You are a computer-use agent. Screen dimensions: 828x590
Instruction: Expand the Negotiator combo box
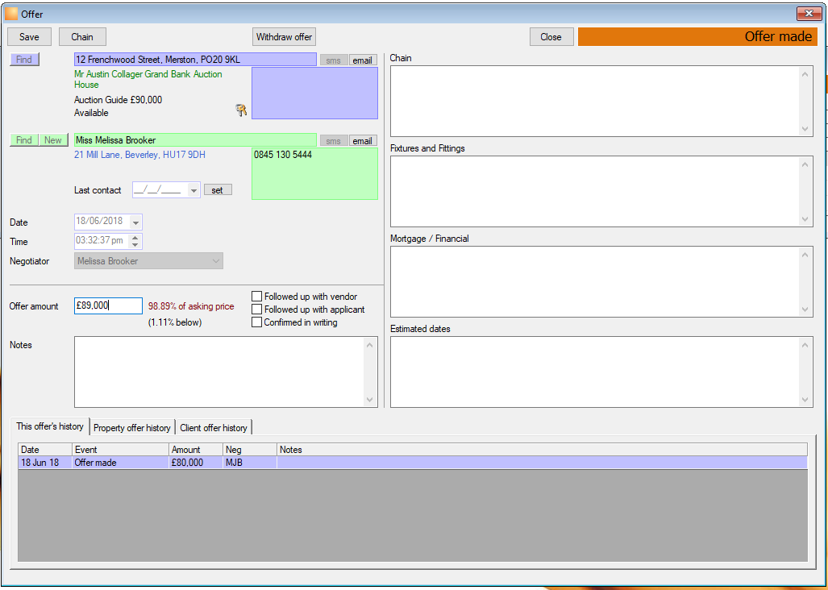(215, 260)
